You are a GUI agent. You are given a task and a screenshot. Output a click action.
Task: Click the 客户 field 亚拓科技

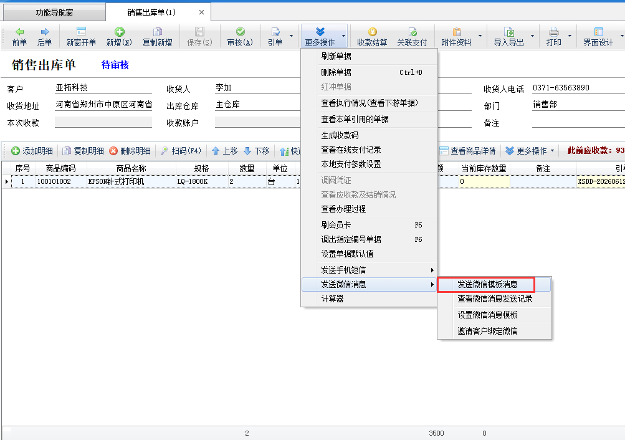[x=103, y=88]
